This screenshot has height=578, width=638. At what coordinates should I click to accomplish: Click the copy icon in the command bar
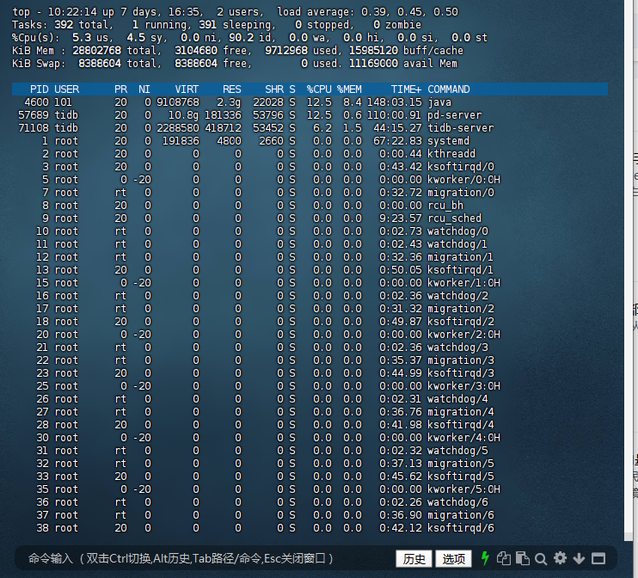504,558
